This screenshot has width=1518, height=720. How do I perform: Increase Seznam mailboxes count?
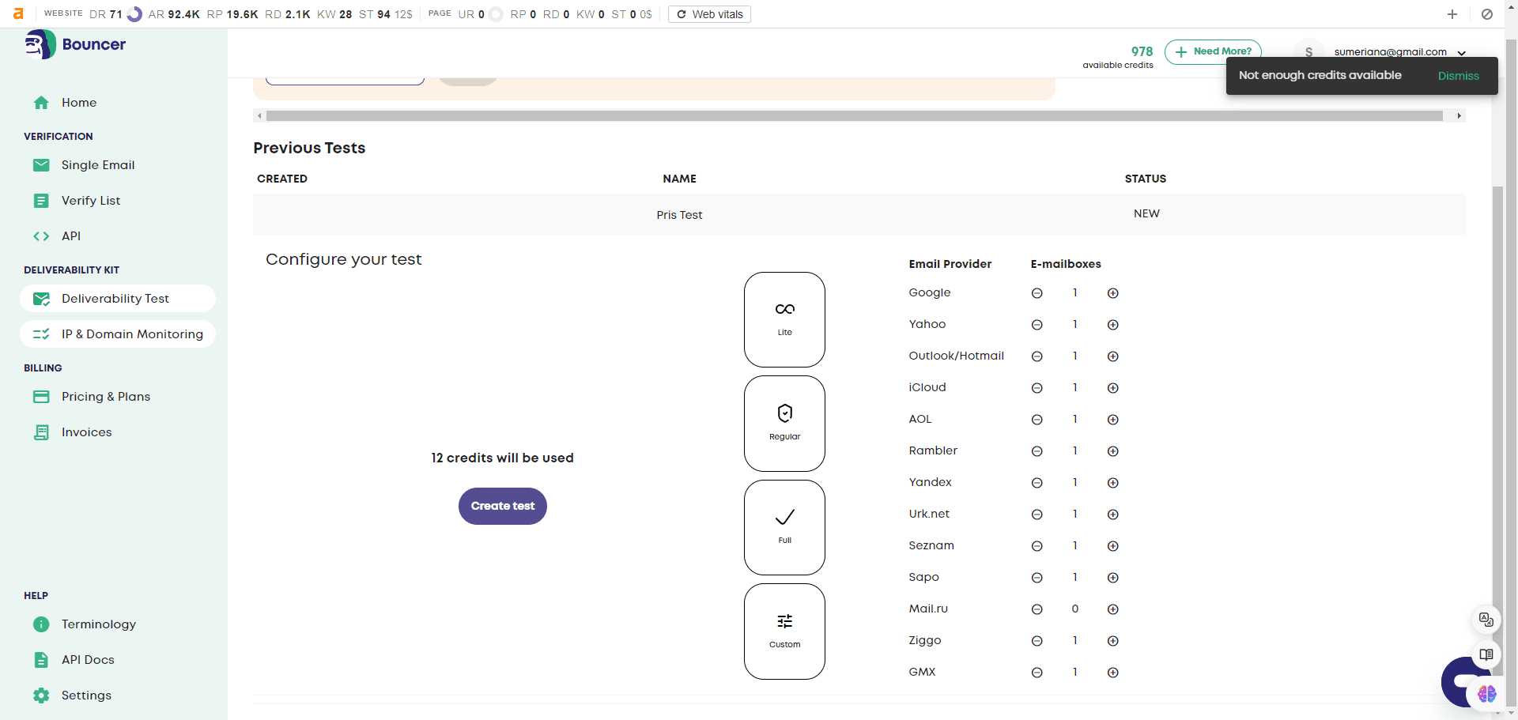1113,546
